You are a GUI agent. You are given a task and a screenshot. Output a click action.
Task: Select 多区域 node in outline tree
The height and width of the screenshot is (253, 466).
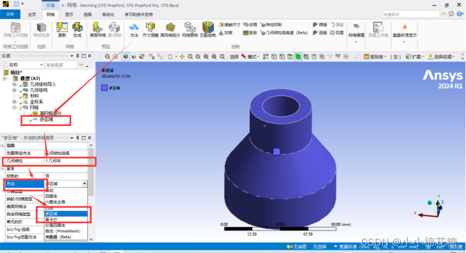(x=46, y=119)
